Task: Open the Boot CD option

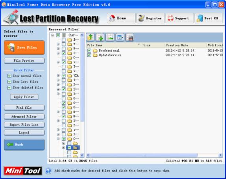Action: 209,18
